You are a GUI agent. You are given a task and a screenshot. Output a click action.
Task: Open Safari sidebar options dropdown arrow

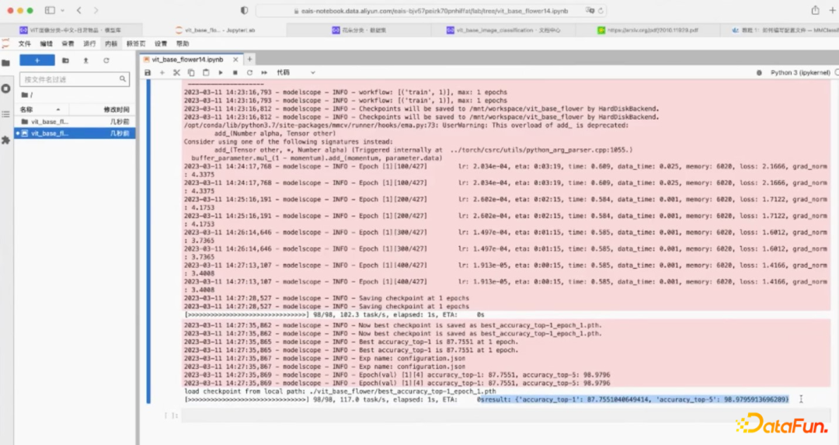coord(63,10)
